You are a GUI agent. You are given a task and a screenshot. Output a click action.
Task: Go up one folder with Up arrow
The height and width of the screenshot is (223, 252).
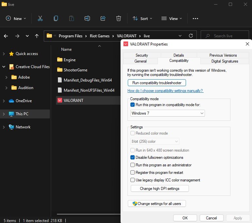coord(37,36)
